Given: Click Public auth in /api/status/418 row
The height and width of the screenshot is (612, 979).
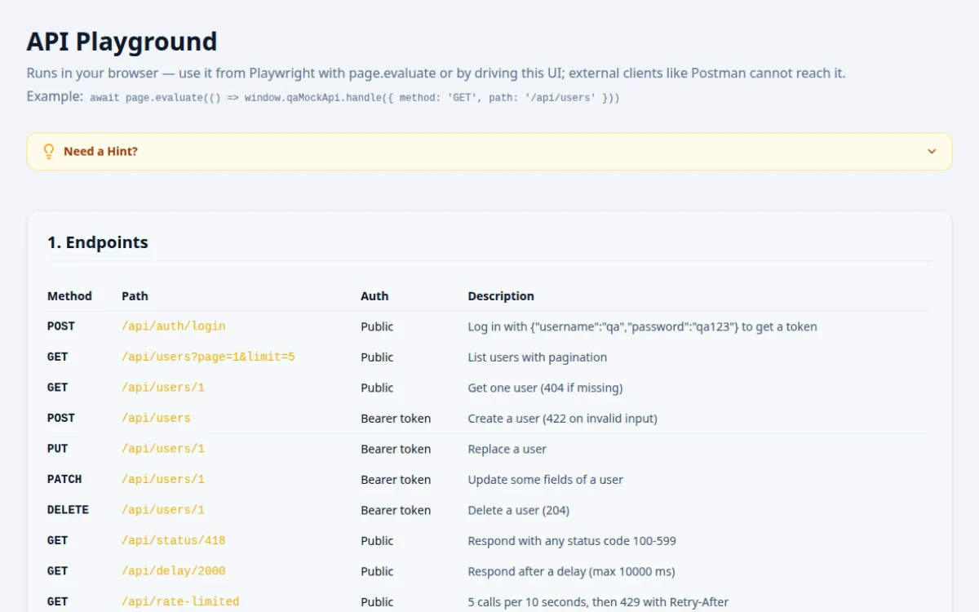Looking at the screenshot, I should click(x=377, y=540).
